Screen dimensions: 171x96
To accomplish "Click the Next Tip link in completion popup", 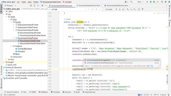I will pos(150,66).
